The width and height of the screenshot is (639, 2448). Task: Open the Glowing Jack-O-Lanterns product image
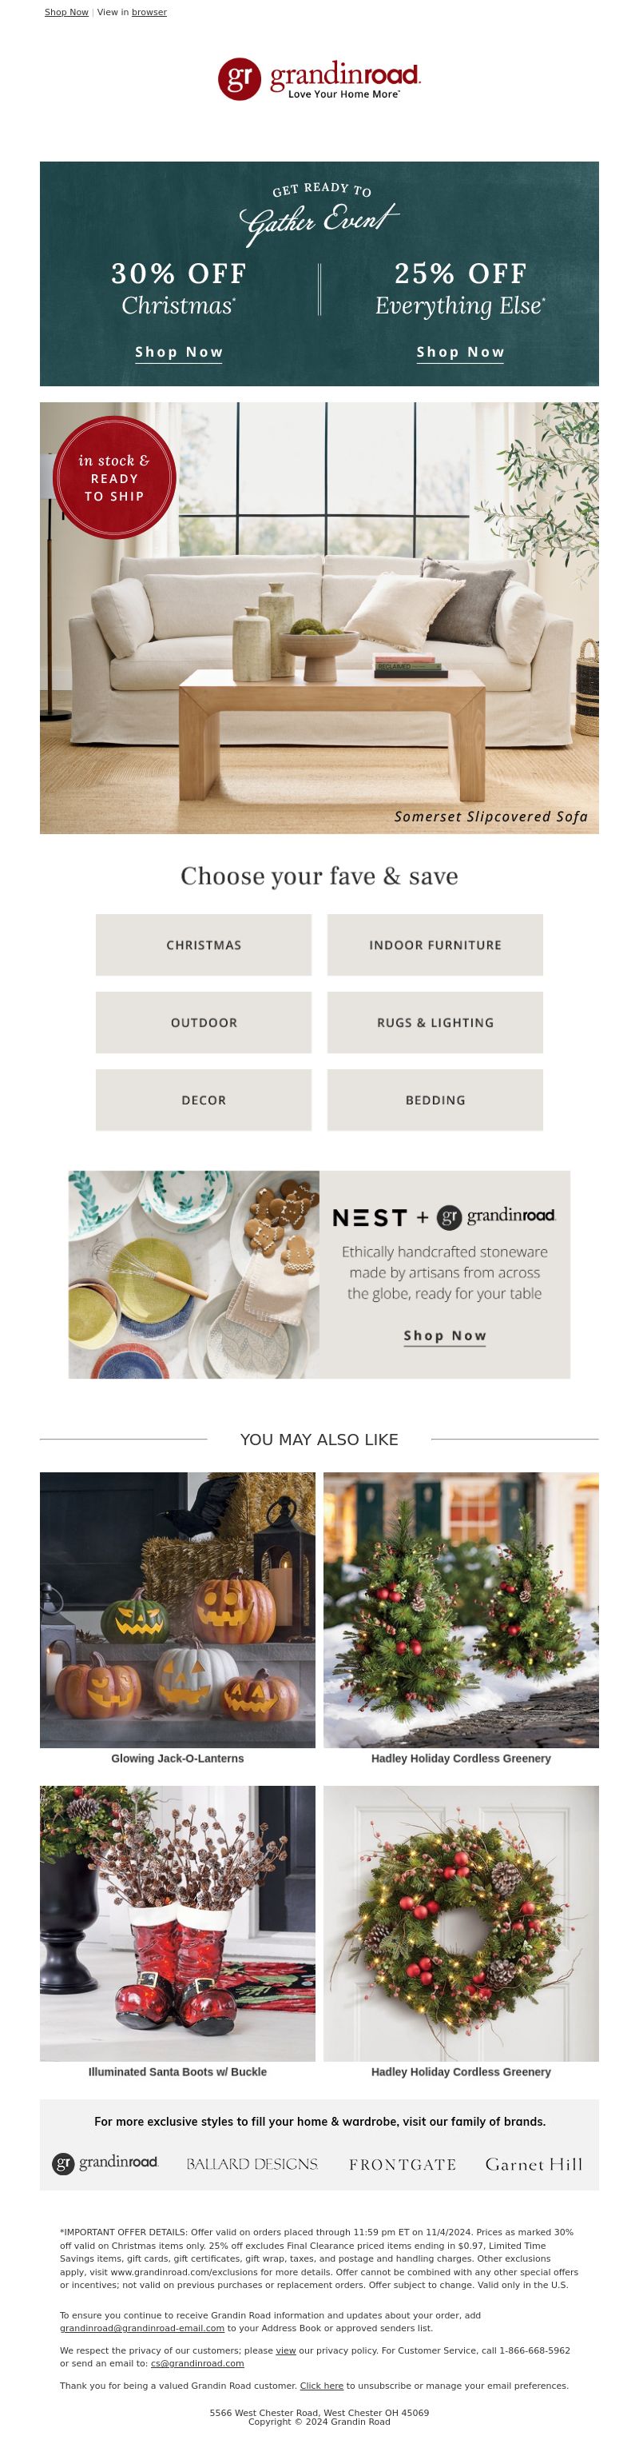(x=177, y=1610)
